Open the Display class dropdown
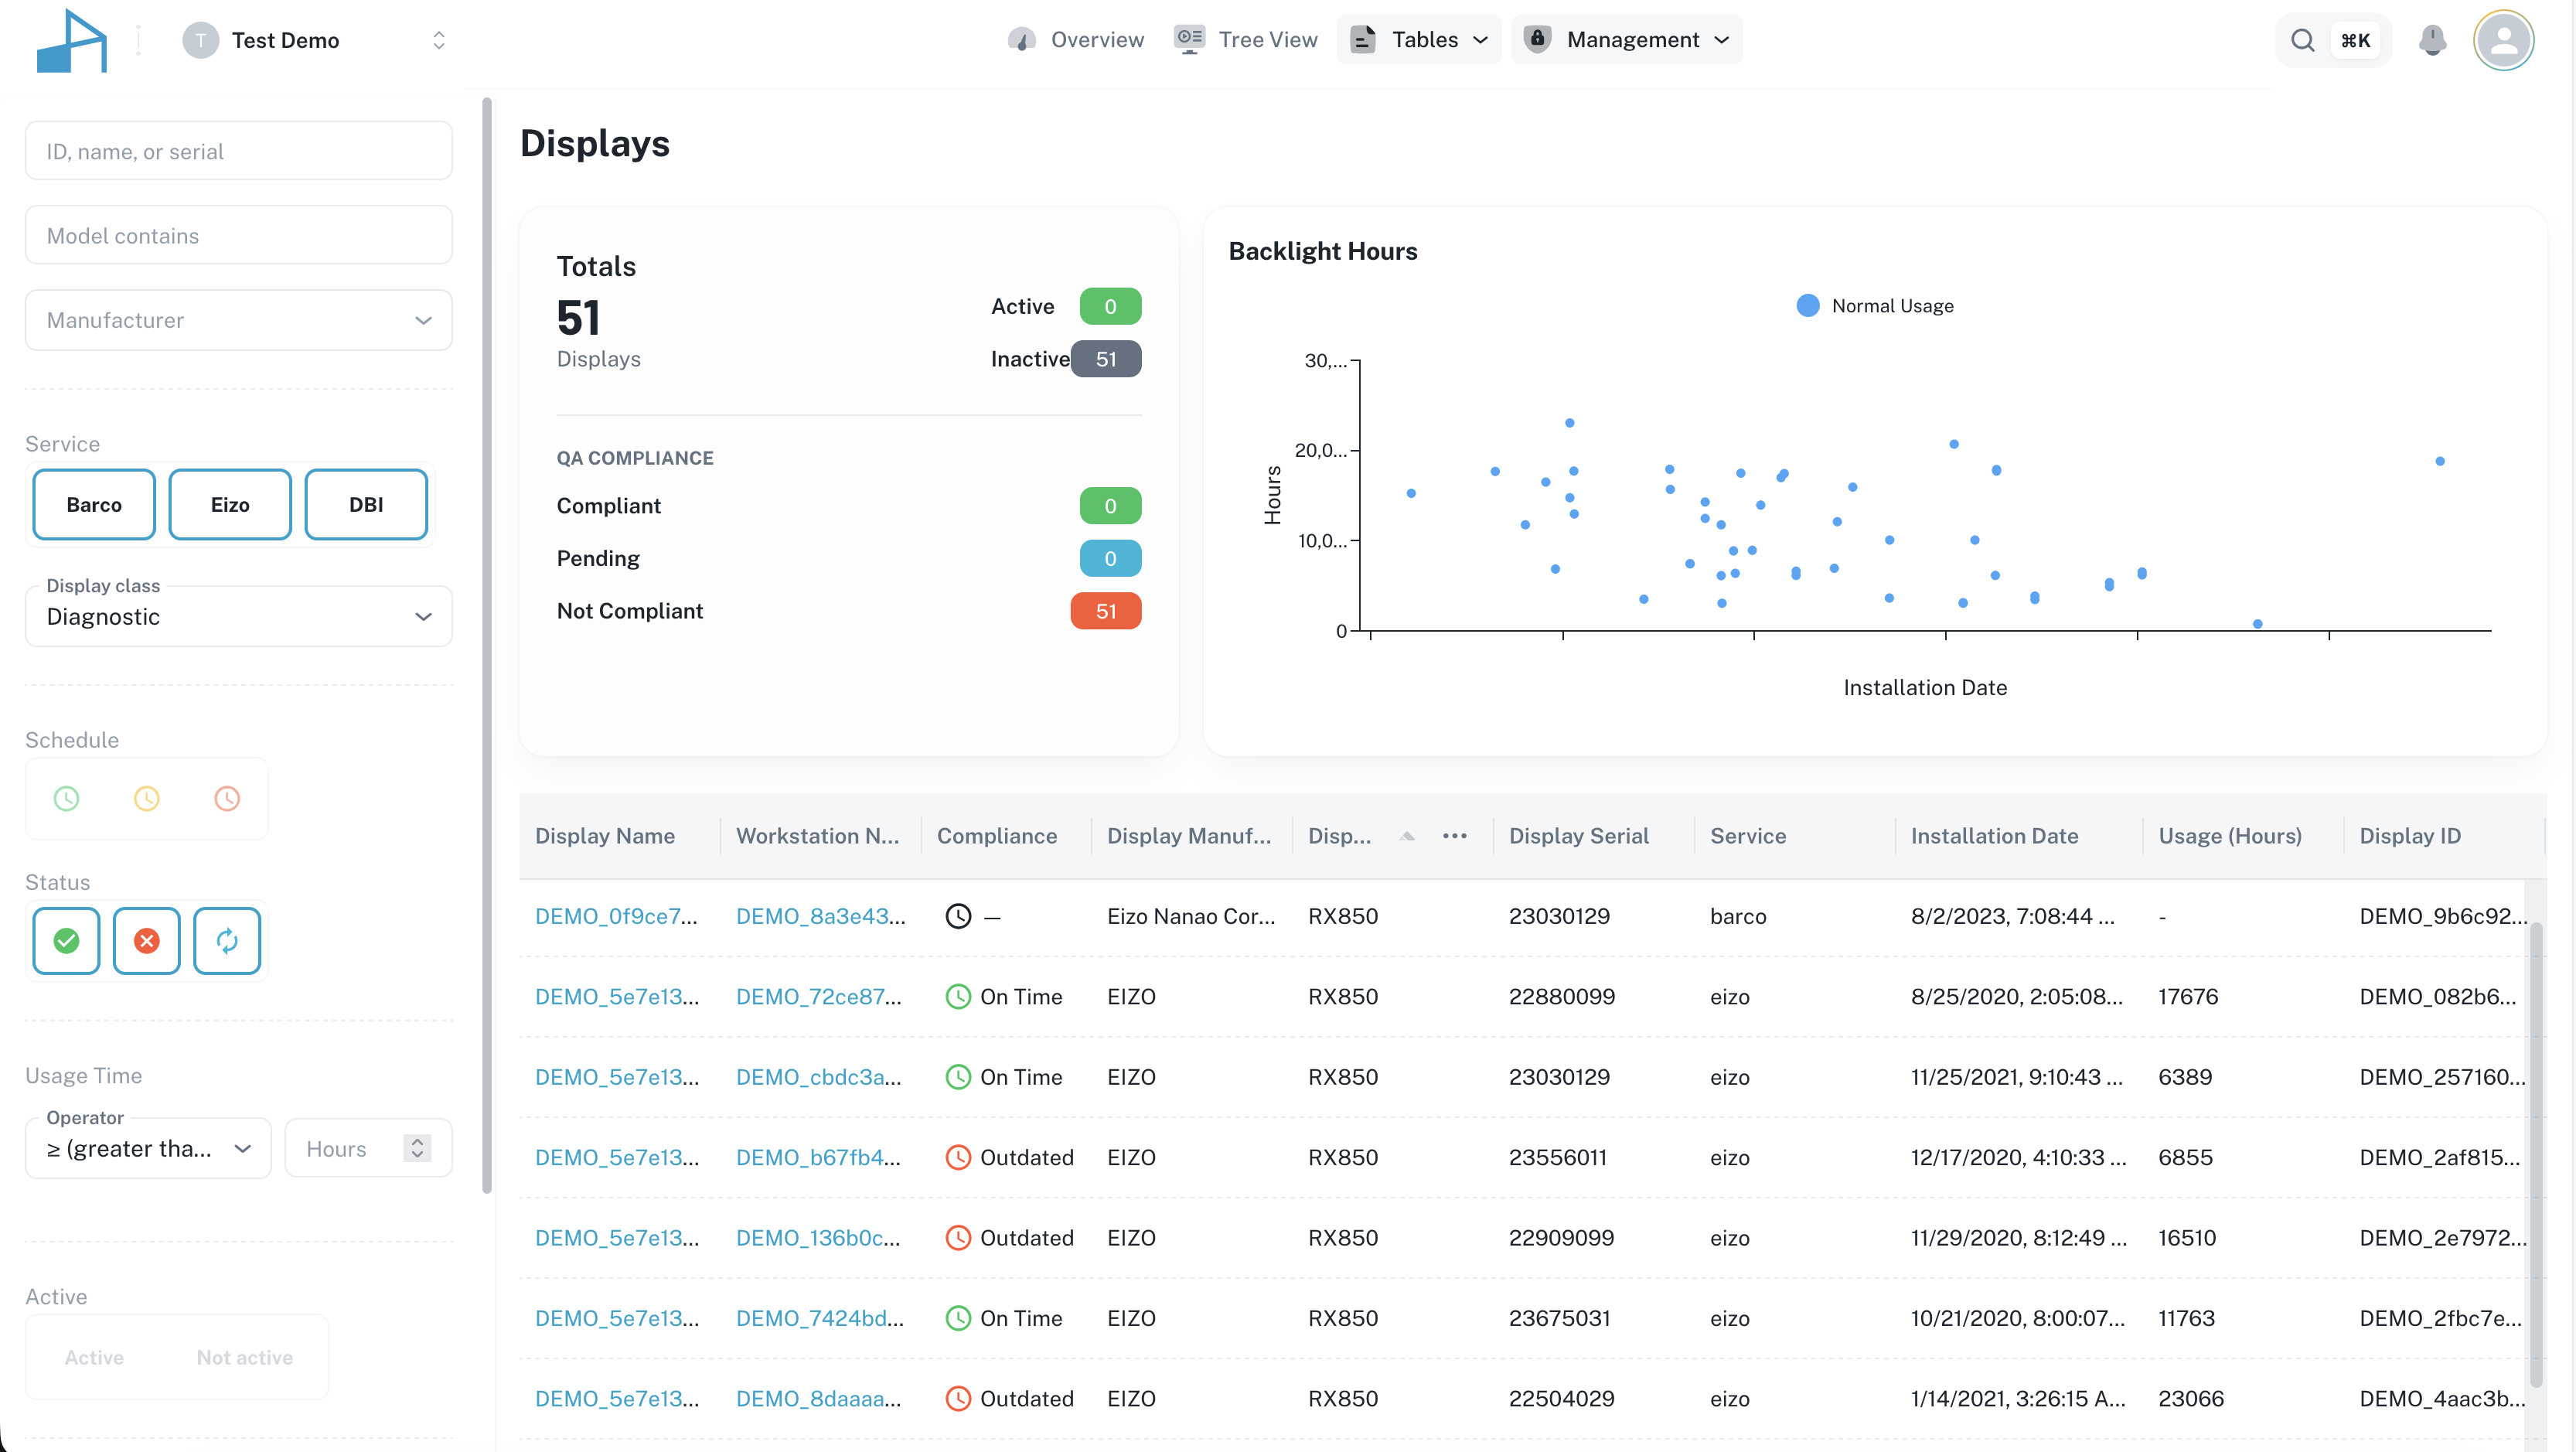 pos(238,617)
